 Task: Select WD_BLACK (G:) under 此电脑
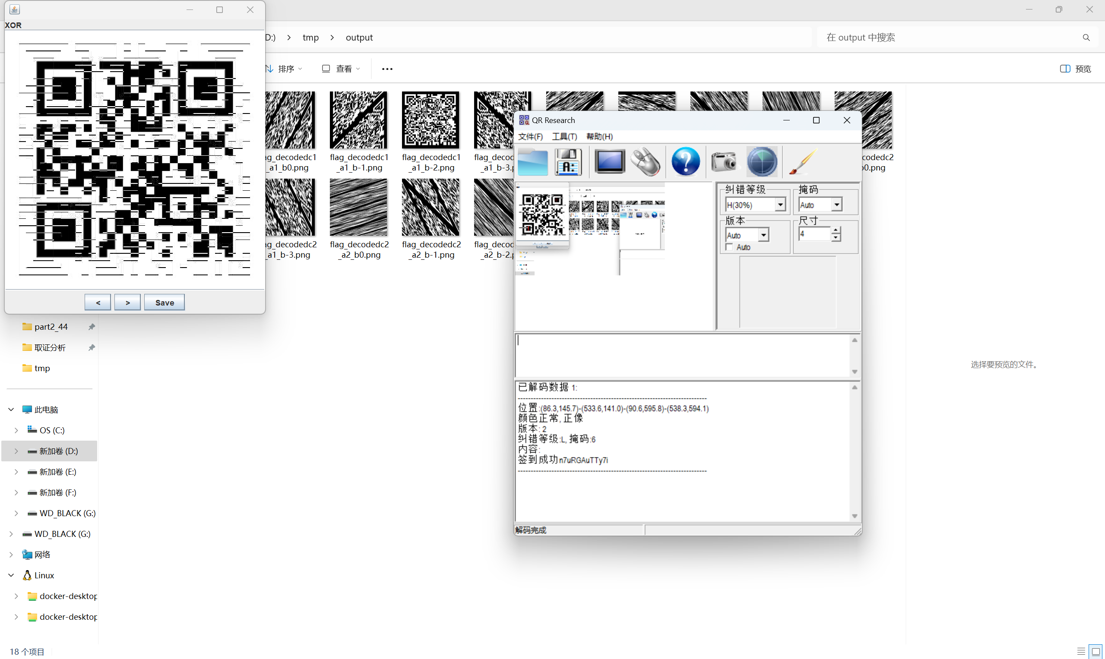[67, 513]
